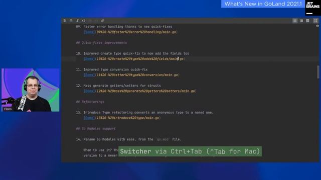This screenshot has height=180, width=321.
Task: Click the path '13%20-%20introduce%20type/main.go'
Action: (x=128, y=118)
